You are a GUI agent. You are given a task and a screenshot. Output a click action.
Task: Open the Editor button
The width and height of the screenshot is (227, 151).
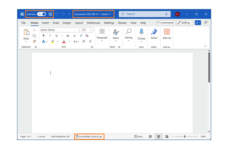[154, 34]
